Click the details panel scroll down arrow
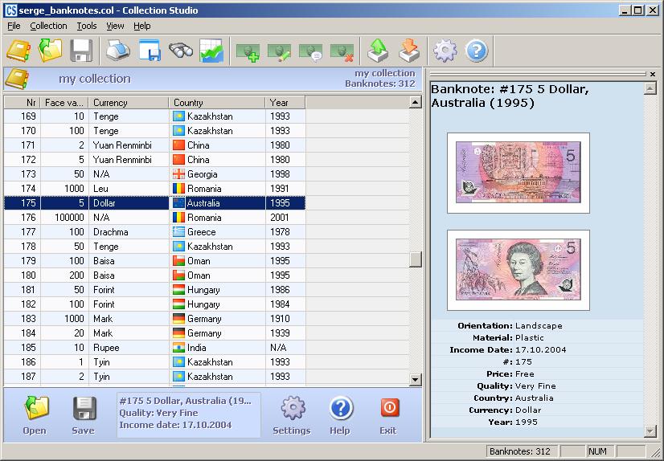The width and height of the screenshot is (664, 461). [x=650, y=431]
